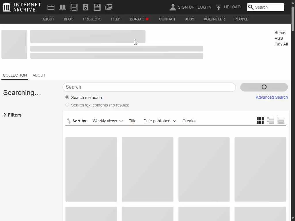Click the LOG IN link
Viewport: 295px width, 221px height.
tap(204, 7)
